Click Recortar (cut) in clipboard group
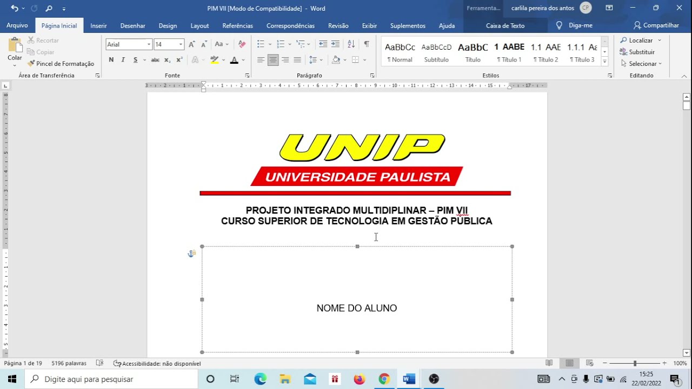The image size is (692, 389). pyautogui.click(x=43, y=41)
